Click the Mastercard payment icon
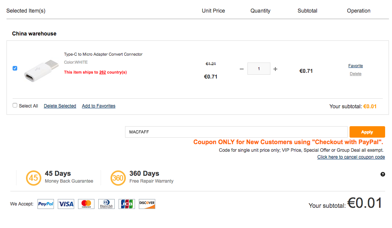Viewport: 392px width, 228px height. [x=86, y=204]
